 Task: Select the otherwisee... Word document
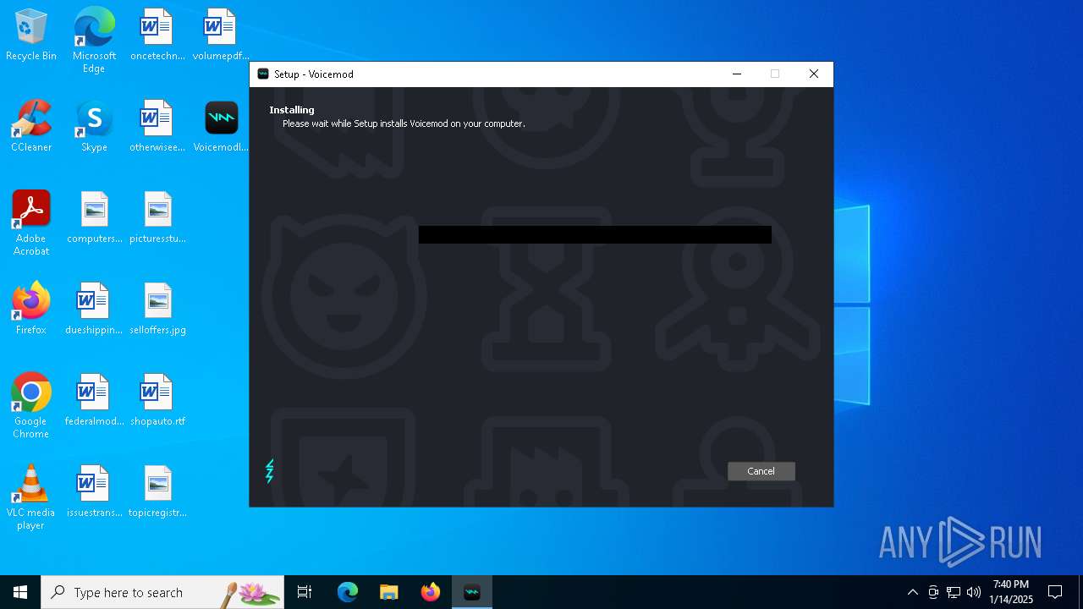click(157, 126)
